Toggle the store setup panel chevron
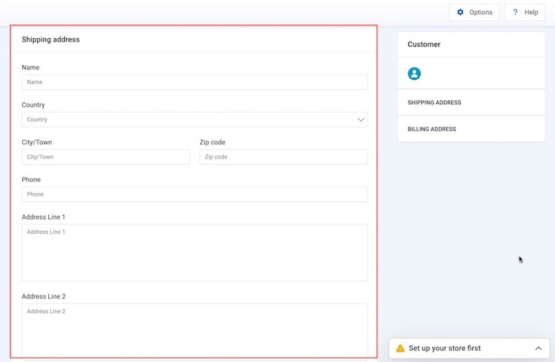This screenshot has width=555, height=362. pos(538,349)
